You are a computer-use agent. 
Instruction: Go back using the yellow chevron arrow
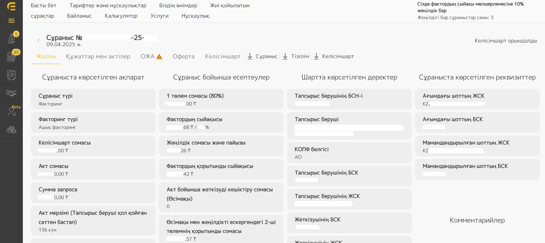(x=38, y=41)
